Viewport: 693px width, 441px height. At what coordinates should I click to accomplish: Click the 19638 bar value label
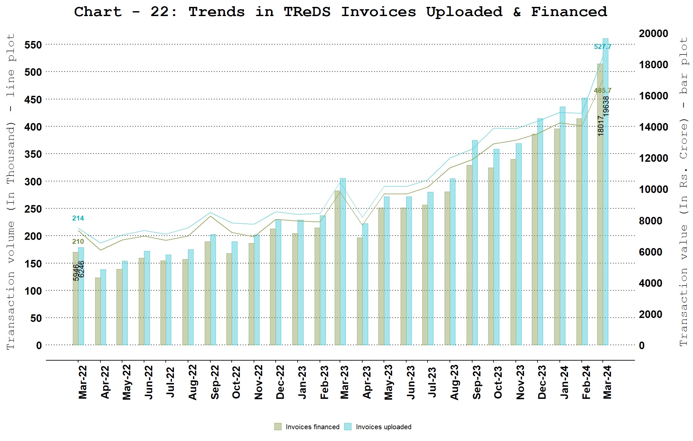point(606,106)
